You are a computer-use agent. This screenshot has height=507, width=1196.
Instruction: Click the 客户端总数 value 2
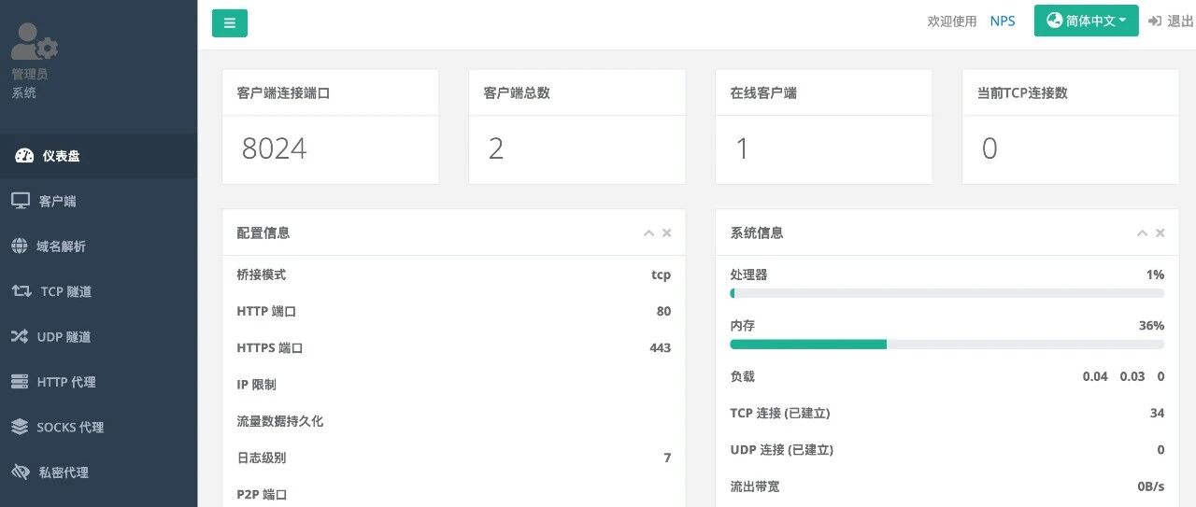tap(496, 148)
